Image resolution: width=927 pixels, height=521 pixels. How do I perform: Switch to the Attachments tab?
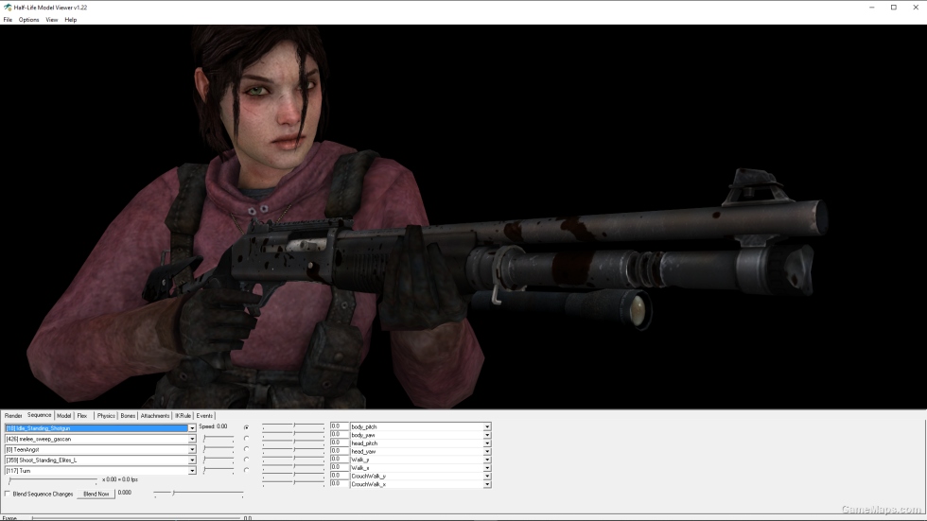coord(155,416)
